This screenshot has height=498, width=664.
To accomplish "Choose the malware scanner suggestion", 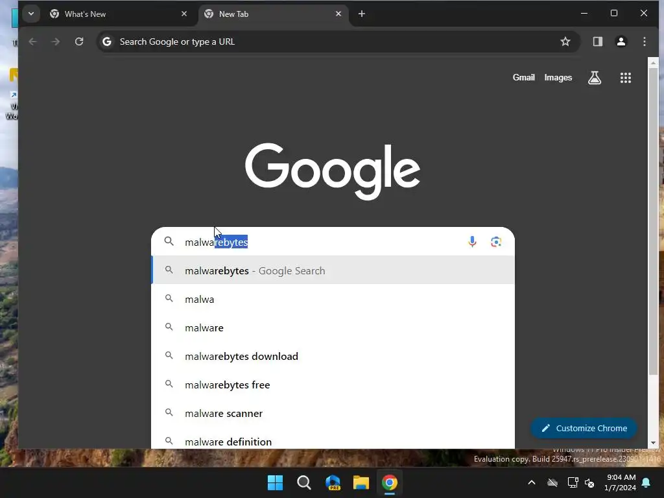I will (x=333, y=413).
